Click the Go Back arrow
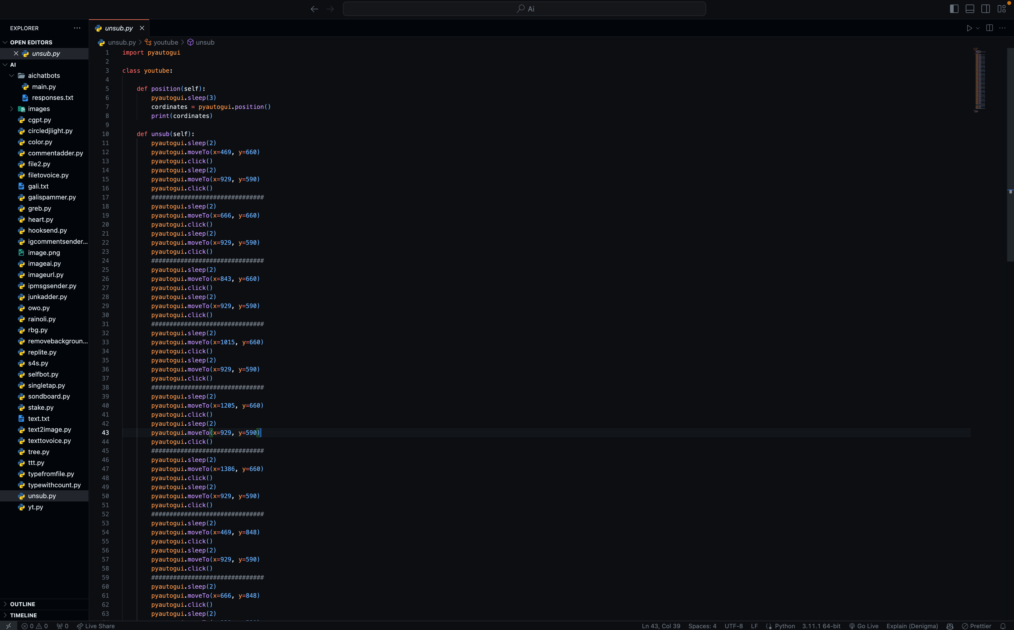1014x630 pixels. click(x=314, y=9)
